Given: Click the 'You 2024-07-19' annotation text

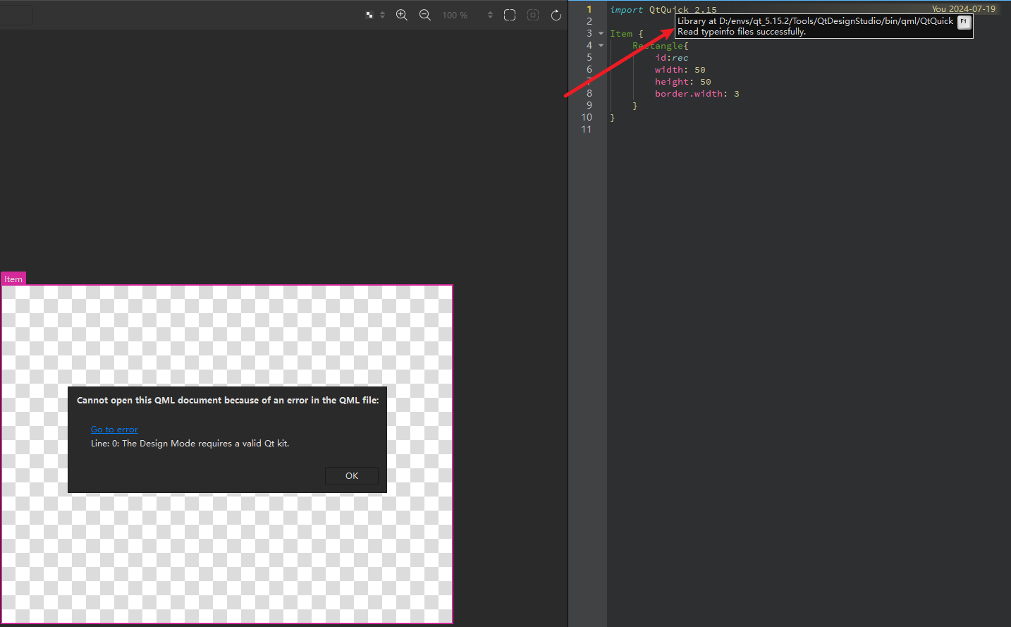Looking at the screenshot, I should (964, 9).
